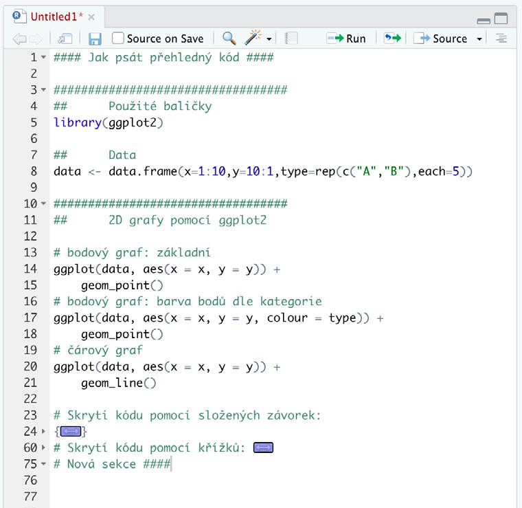
Task: Show document outline icon
Action: 501,38
